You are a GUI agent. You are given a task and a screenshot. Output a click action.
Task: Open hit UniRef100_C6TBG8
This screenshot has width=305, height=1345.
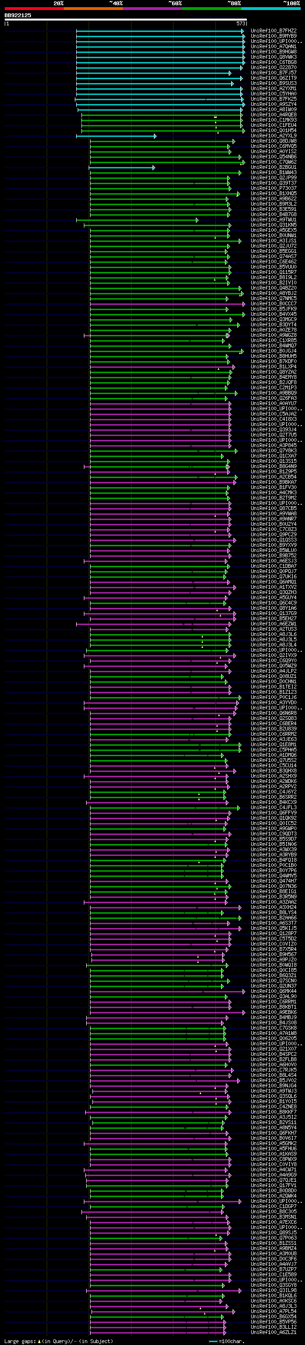click(x=274, y=62)
